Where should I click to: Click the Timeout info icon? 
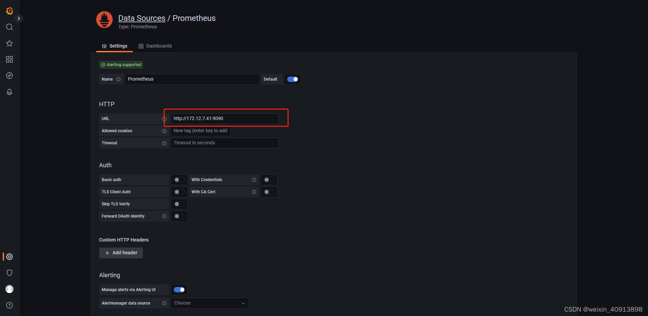(x=164, y=143)
